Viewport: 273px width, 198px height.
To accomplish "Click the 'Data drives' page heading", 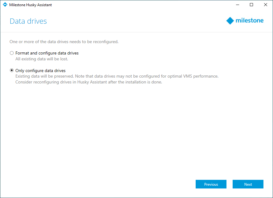I will click(x=28, y=21).
